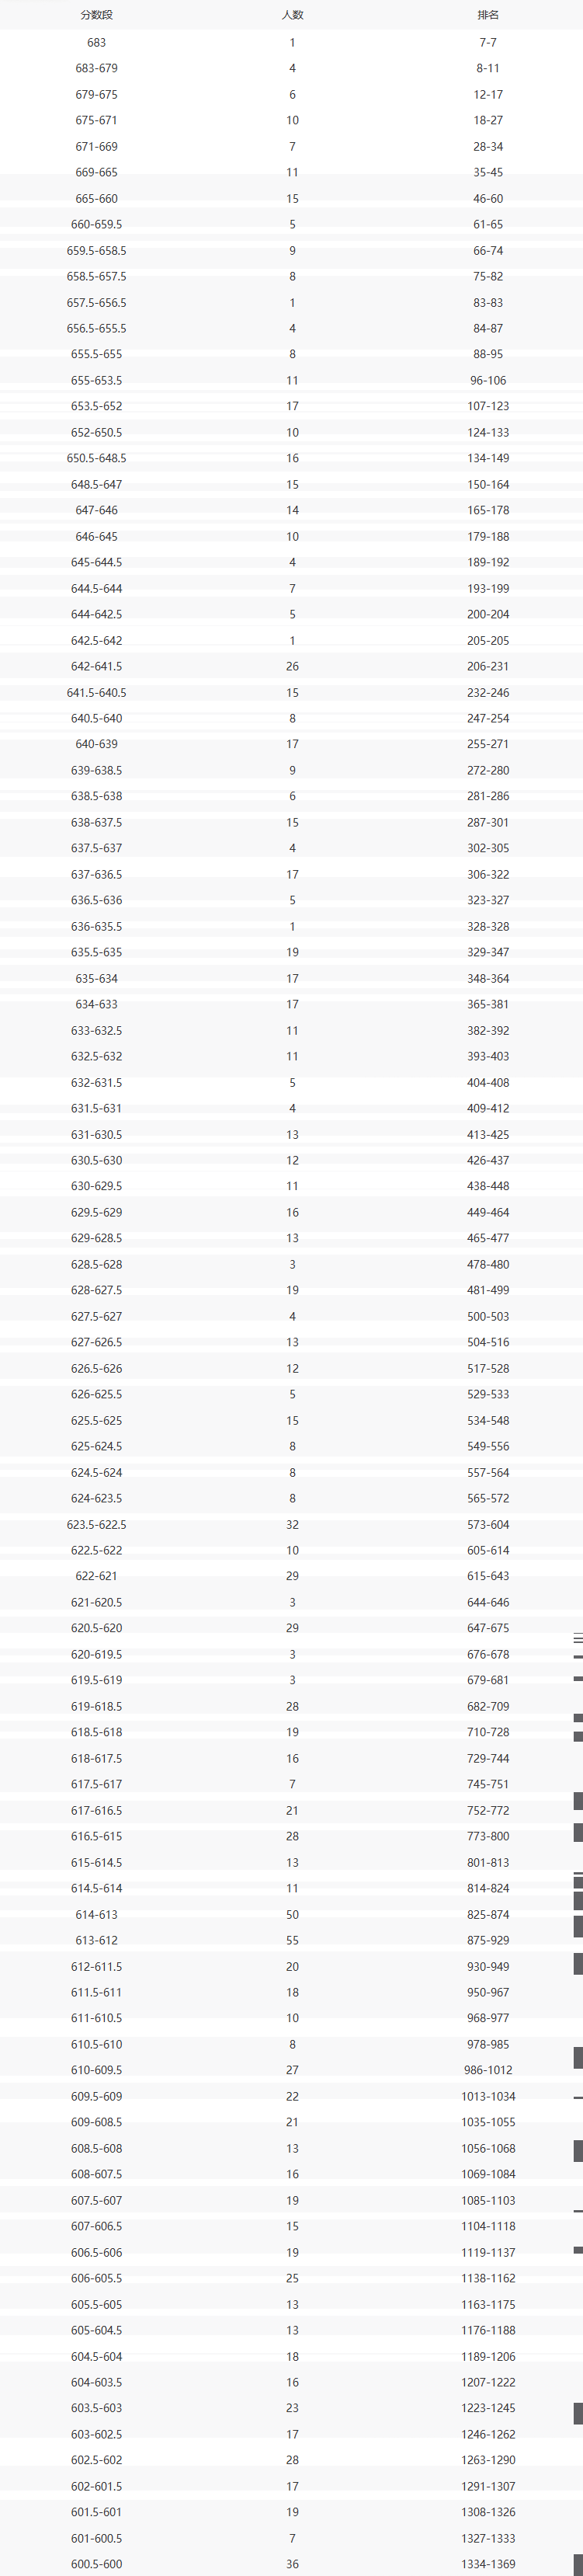This screenshot has height=2576, width=583.
Task: Click the 分数段 column header
Action: coord(96,15)
